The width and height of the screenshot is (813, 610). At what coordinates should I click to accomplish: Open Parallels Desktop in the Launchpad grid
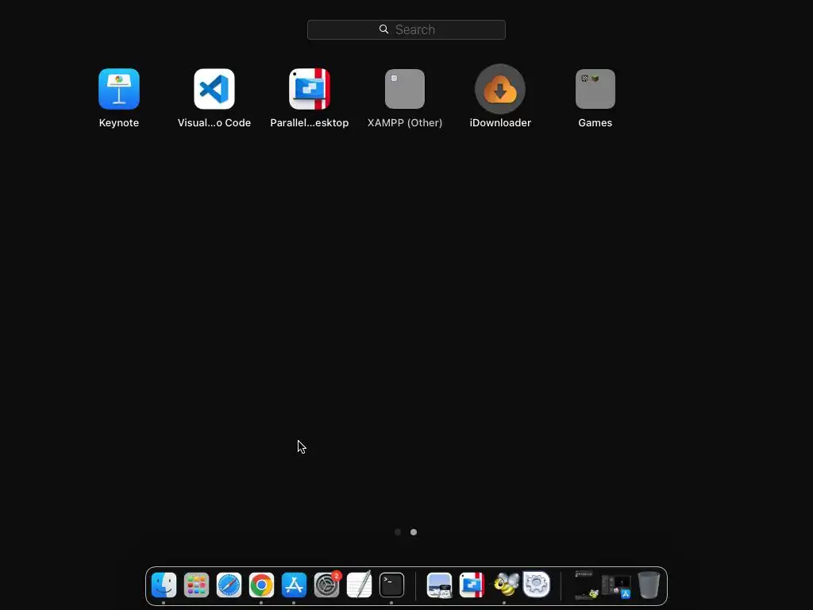[x=310, y=89]
